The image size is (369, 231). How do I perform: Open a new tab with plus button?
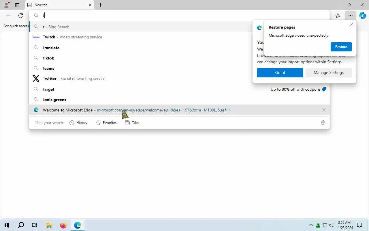click(x=100, y=5)
